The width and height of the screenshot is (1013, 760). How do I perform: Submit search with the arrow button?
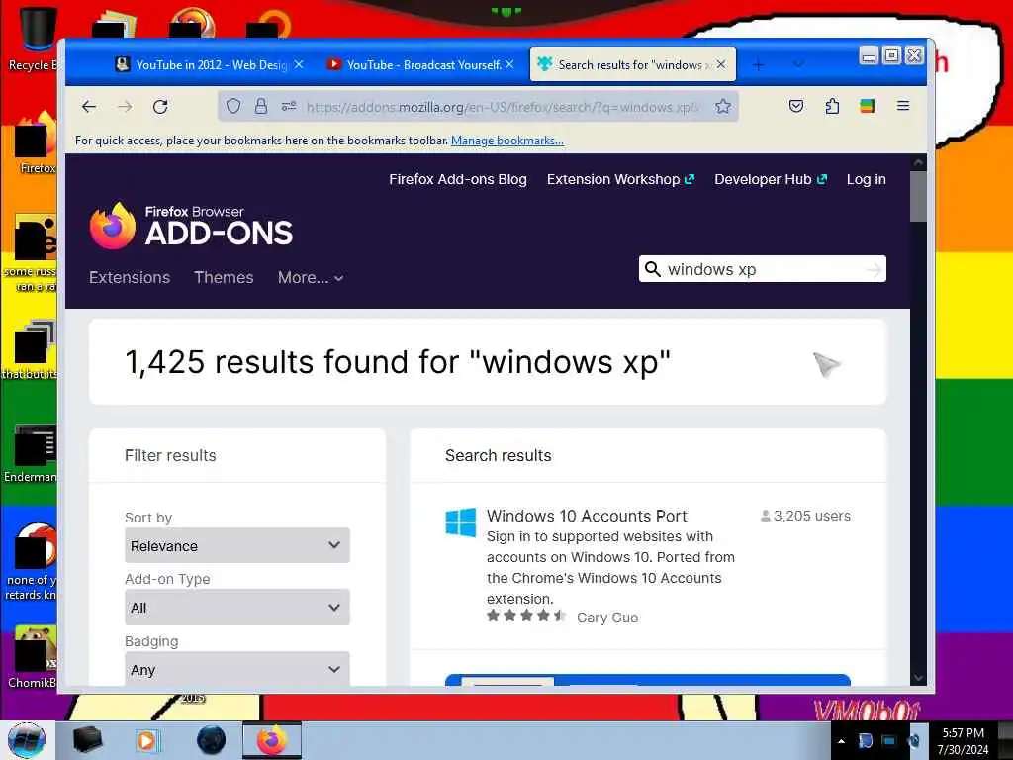pos(875,269)
